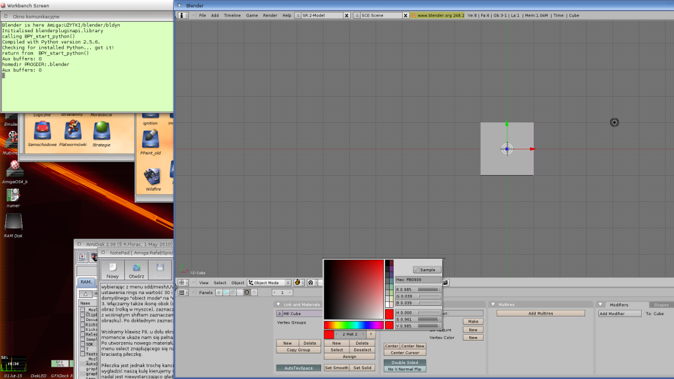Viewport: 674px width, 379px height.
Task: Open the Timeline menu
Action: tap(232, 16)
